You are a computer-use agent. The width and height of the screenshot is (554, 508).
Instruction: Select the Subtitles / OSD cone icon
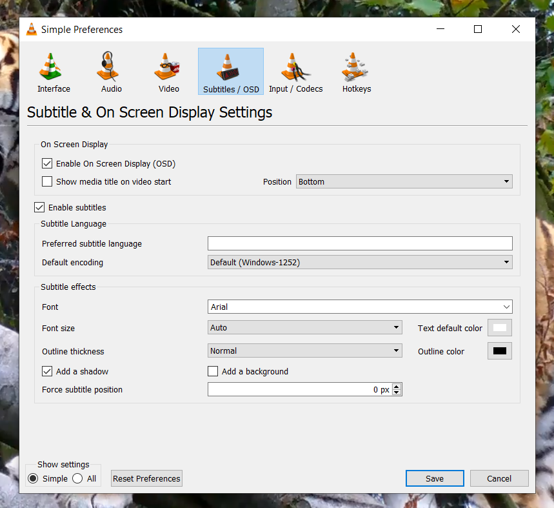tap(228, 67)
